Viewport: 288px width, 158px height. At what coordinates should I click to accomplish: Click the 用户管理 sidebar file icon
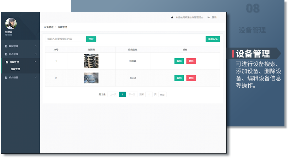pos(6,54)
